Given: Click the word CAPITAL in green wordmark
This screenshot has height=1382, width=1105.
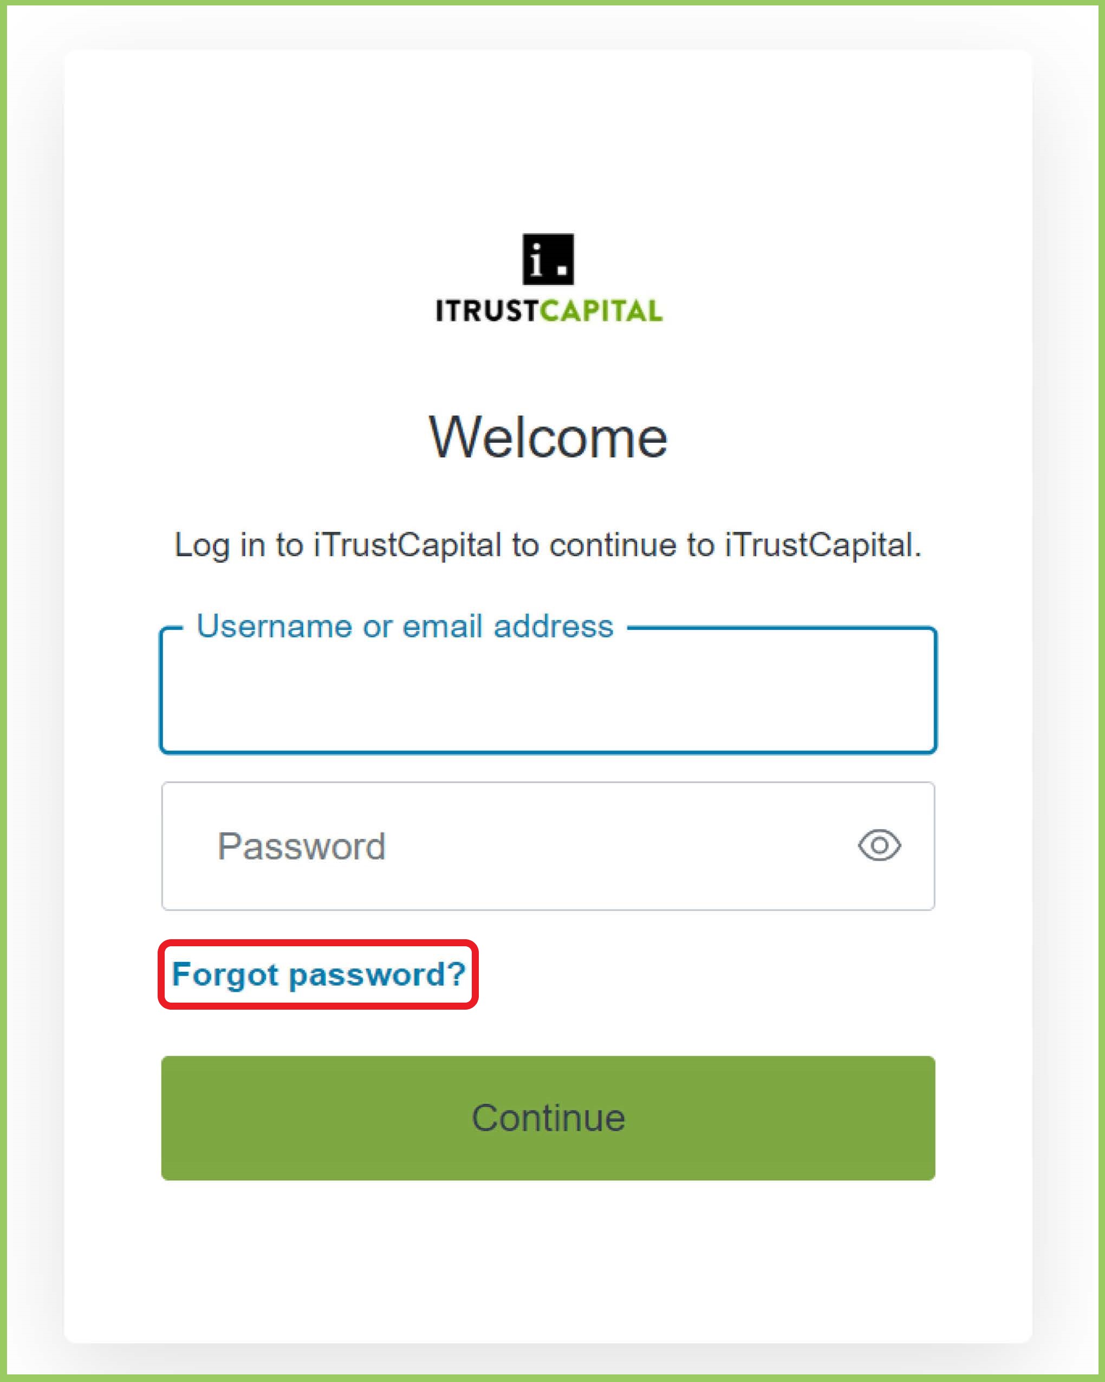Looking at the screenshot, I should tap(601, 311).
